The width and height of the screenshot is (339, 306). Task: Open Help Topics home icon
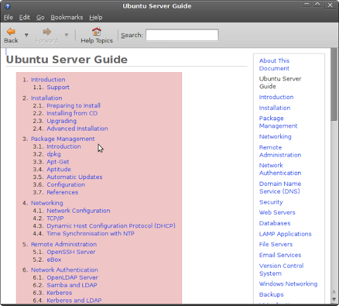click(x=97, y=32)
